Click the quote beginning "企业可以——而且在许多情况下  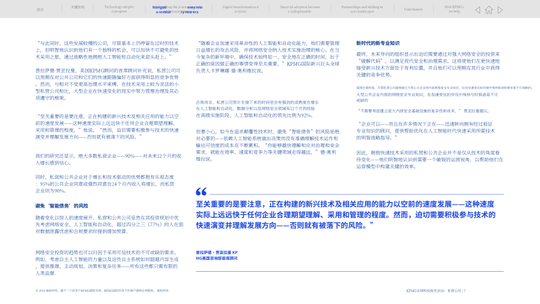[x=426, y=131]
